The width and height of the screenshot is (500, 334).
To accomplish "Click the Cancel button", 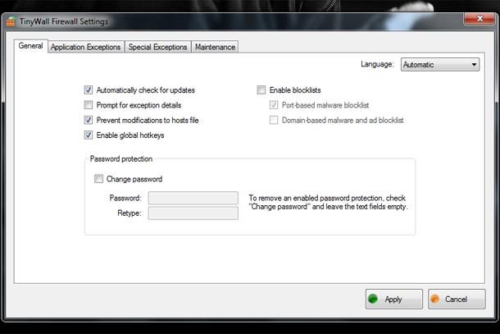I will pos(457,299).
